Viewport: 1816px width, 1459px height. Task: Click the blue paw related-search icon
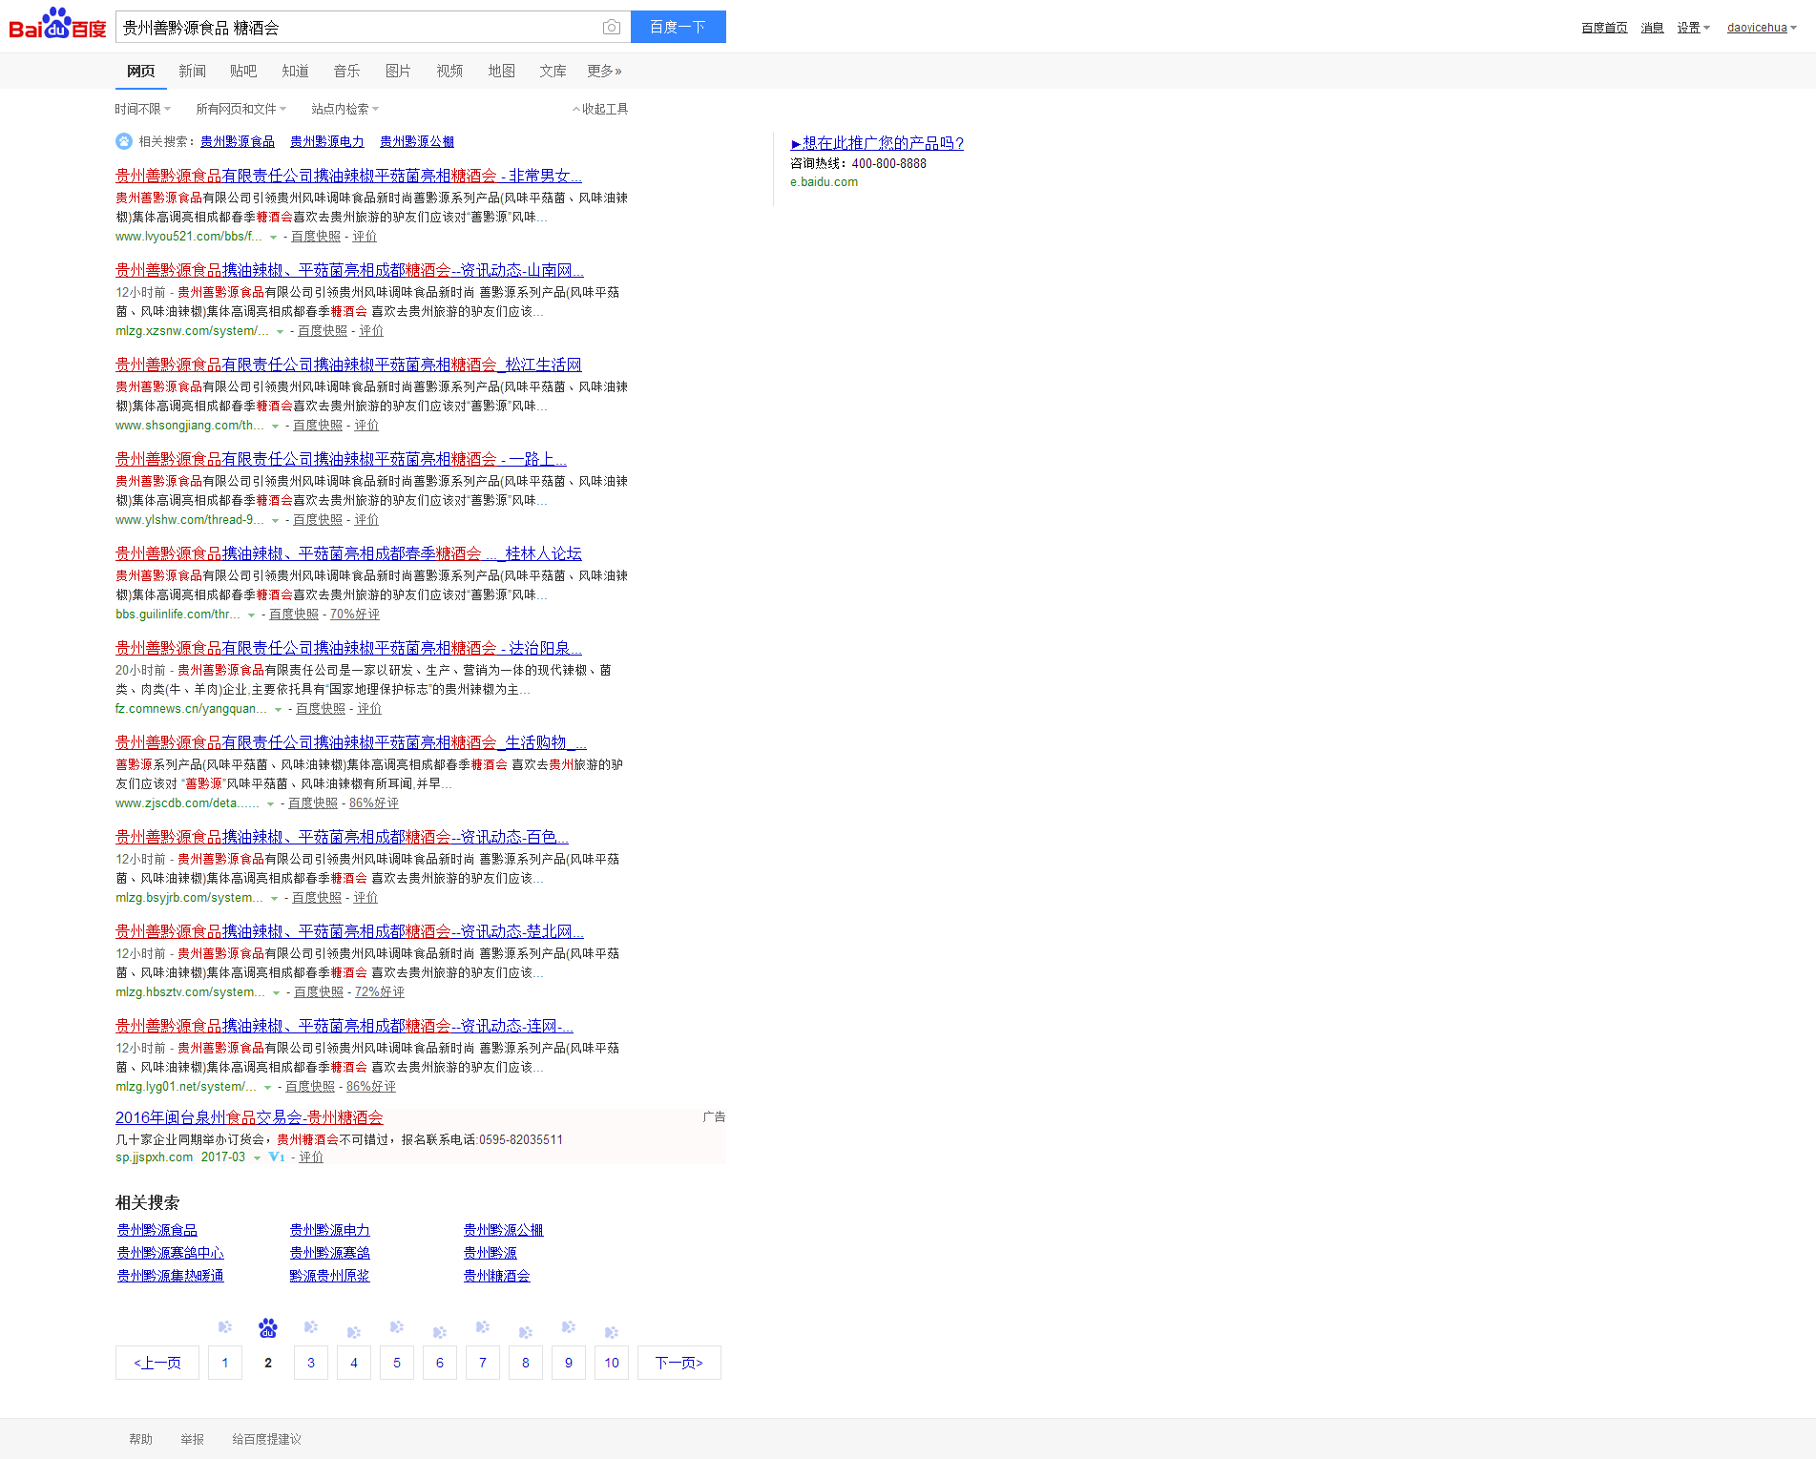coord(124,141)
